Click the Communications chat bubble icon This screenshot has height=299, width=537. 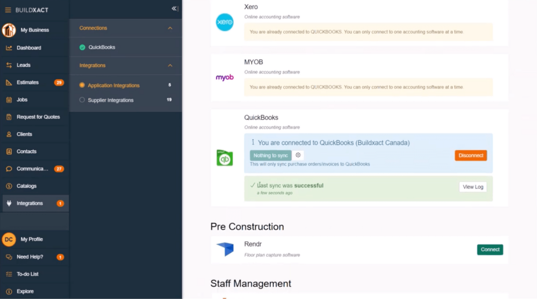tap(9, 169)
